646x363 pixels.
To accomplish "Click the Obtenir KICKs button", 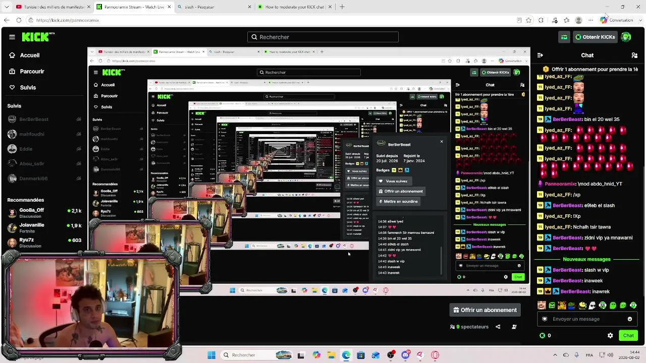I will (595, 37).
